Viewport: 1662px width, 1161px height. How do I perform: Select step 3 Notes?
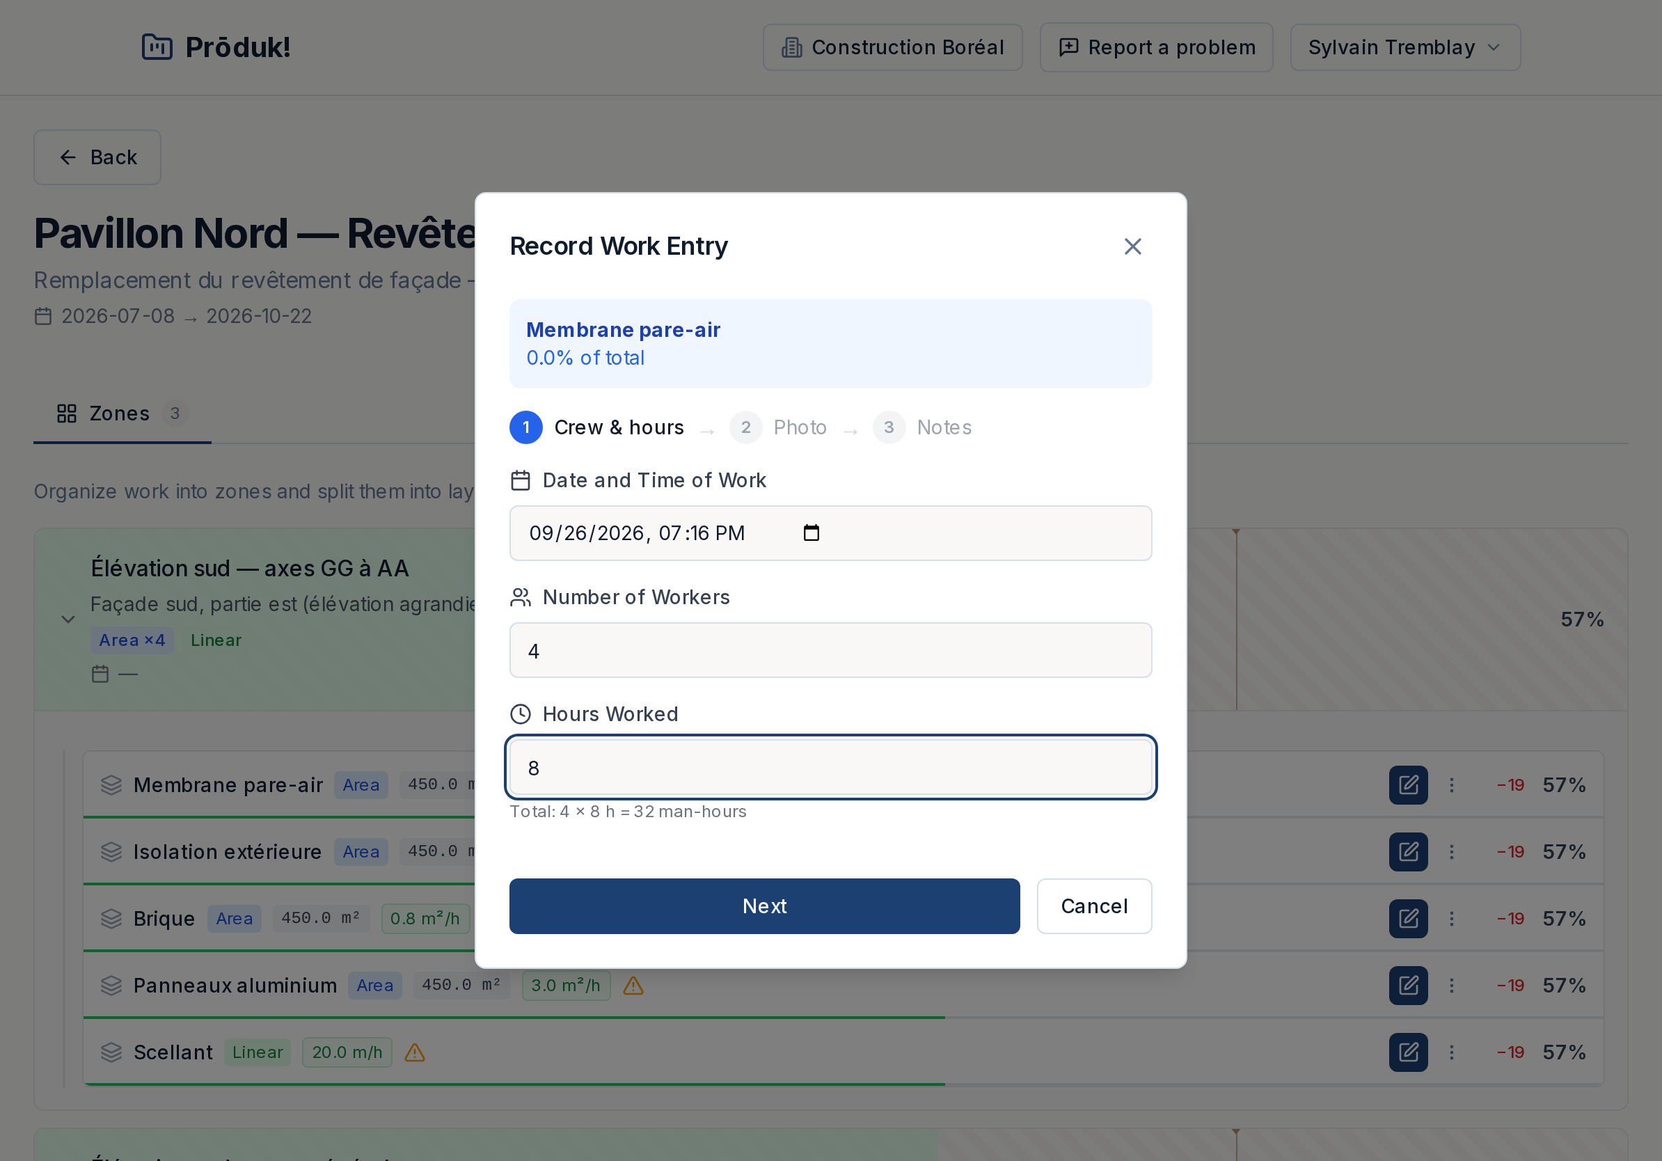pyautogui.click(x=922, y=427)
